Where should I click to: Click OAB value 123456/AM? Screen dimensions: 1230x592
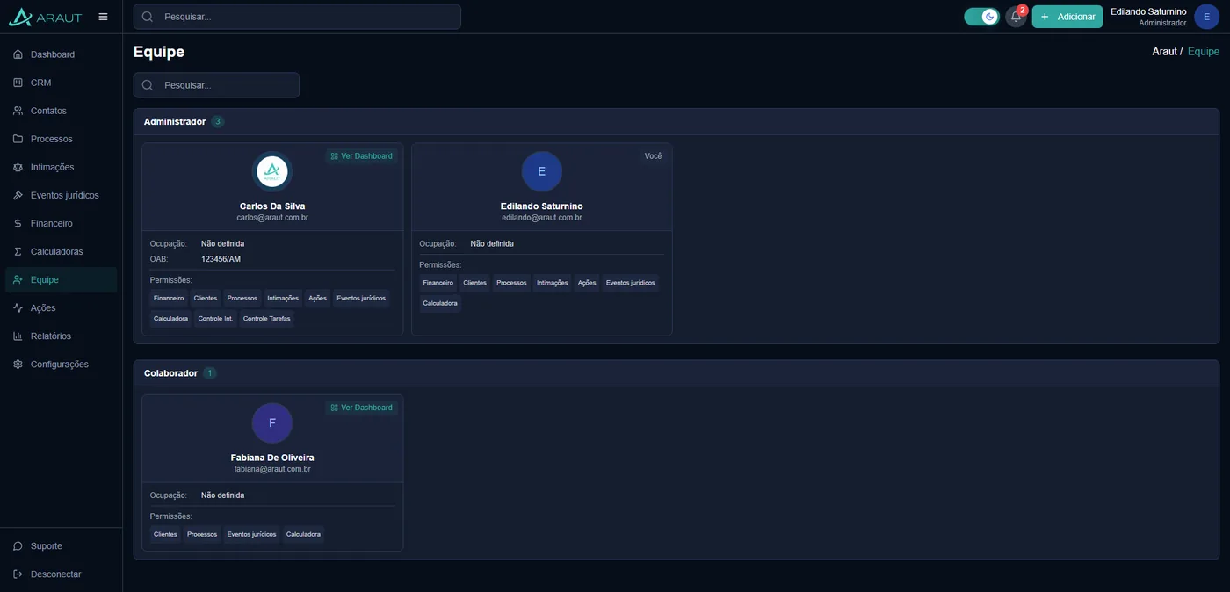[221, 259]
